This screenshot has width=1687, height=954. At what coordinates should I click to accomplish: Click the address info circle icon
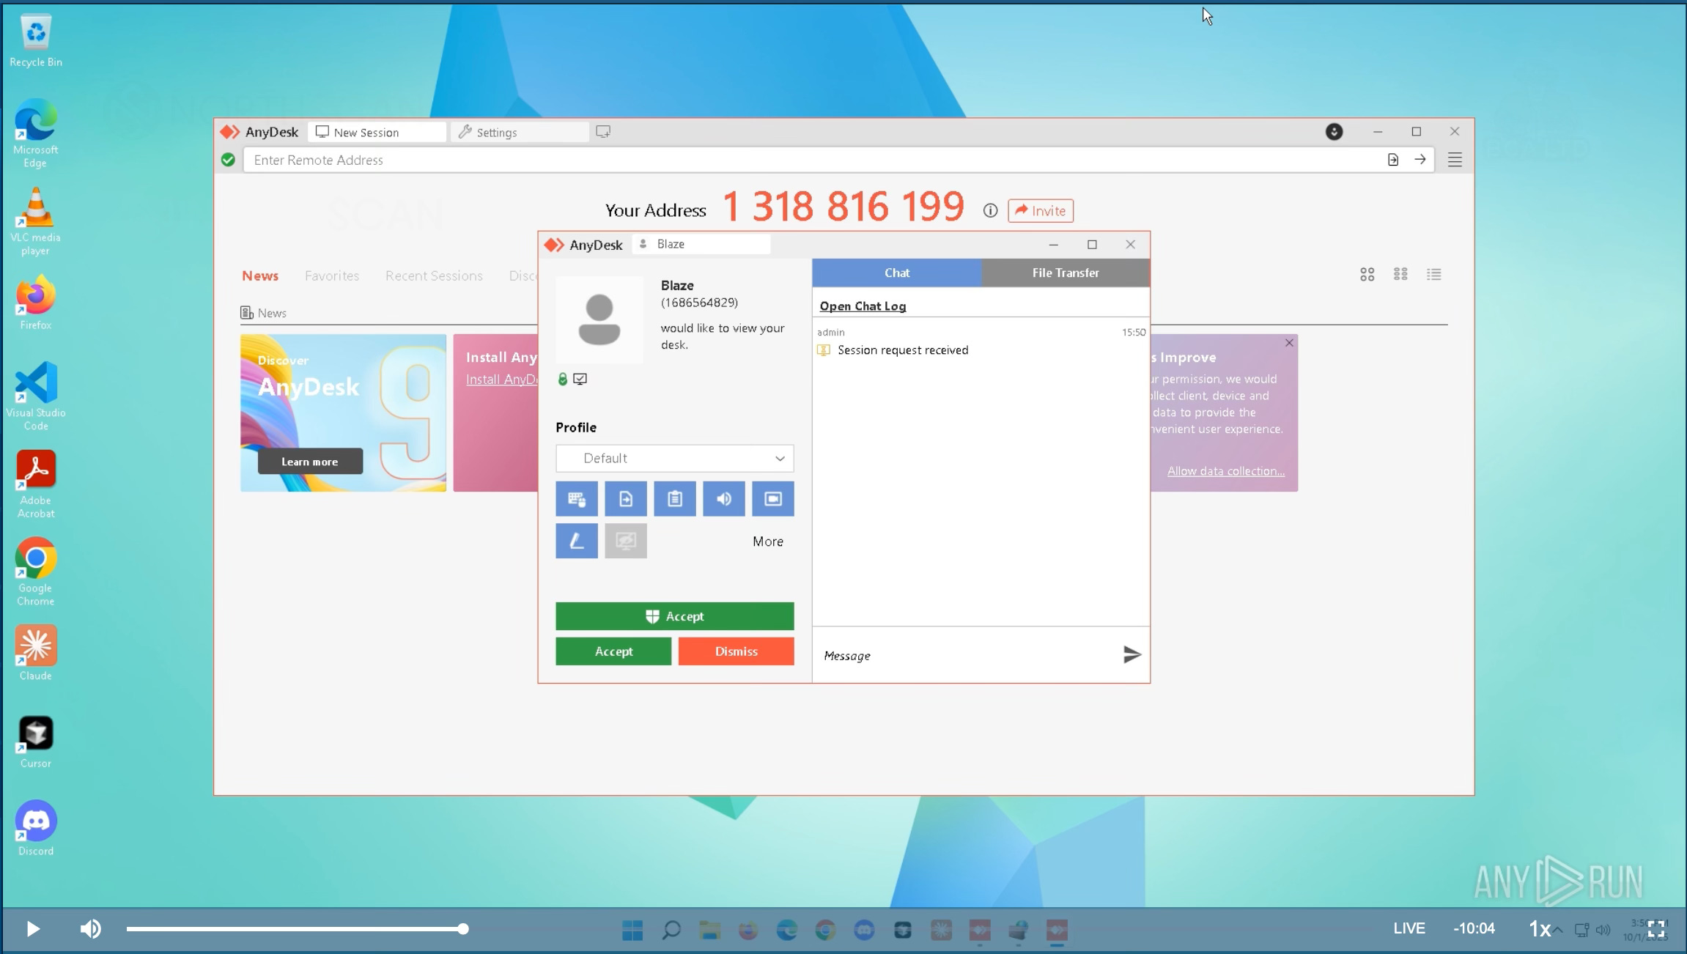990,211
